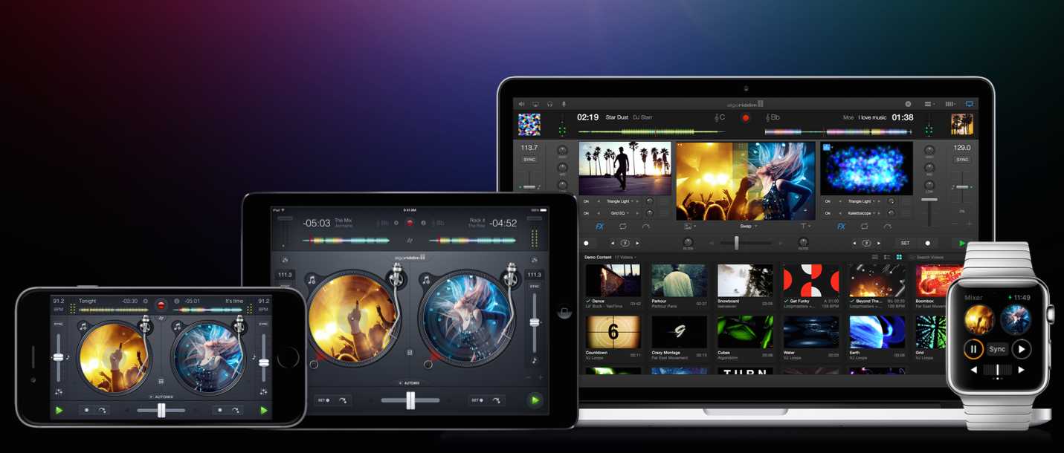The width and height of the screenshot is (1064, 453).
Task: Click the red record button on the MacBook
Action: pyautogui.click(x=745, y=117)
